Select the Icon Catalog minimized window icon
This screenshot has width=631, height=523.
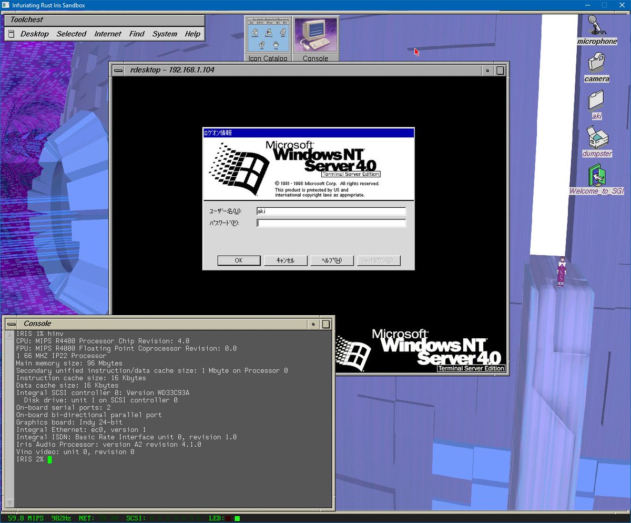268,39
